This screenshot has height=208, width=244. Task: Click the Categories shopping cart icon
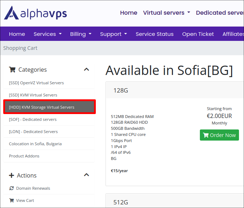click(12, 70)
